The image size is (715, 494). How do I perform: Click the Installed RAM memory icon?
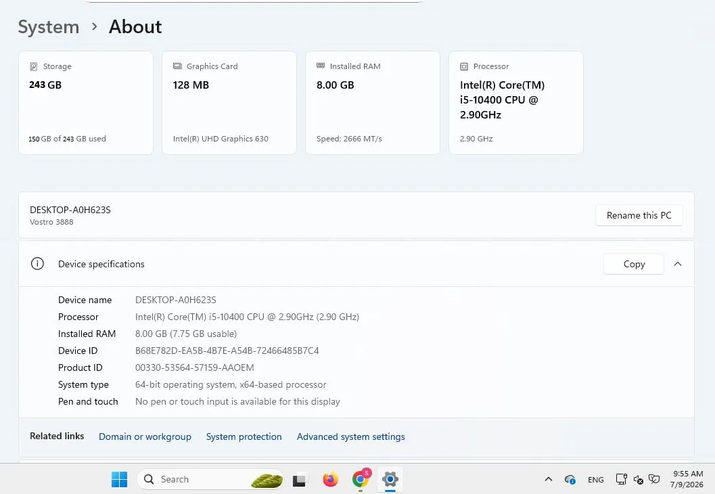321,66
